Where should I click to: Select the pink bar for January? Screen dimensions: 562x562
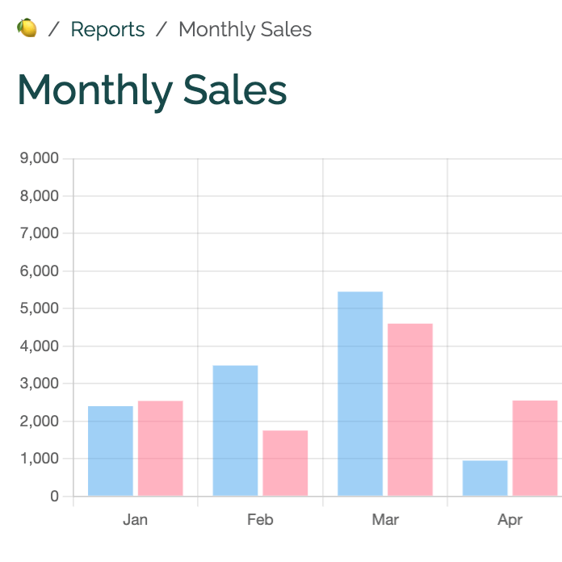tap(161, 448)
